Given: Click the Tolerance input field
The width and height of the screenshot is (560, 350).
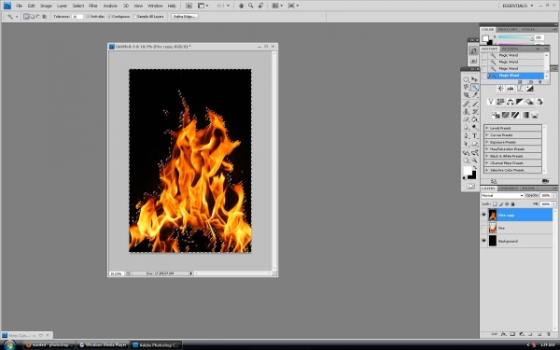Looking at the screenshot, I should point(77,17).
